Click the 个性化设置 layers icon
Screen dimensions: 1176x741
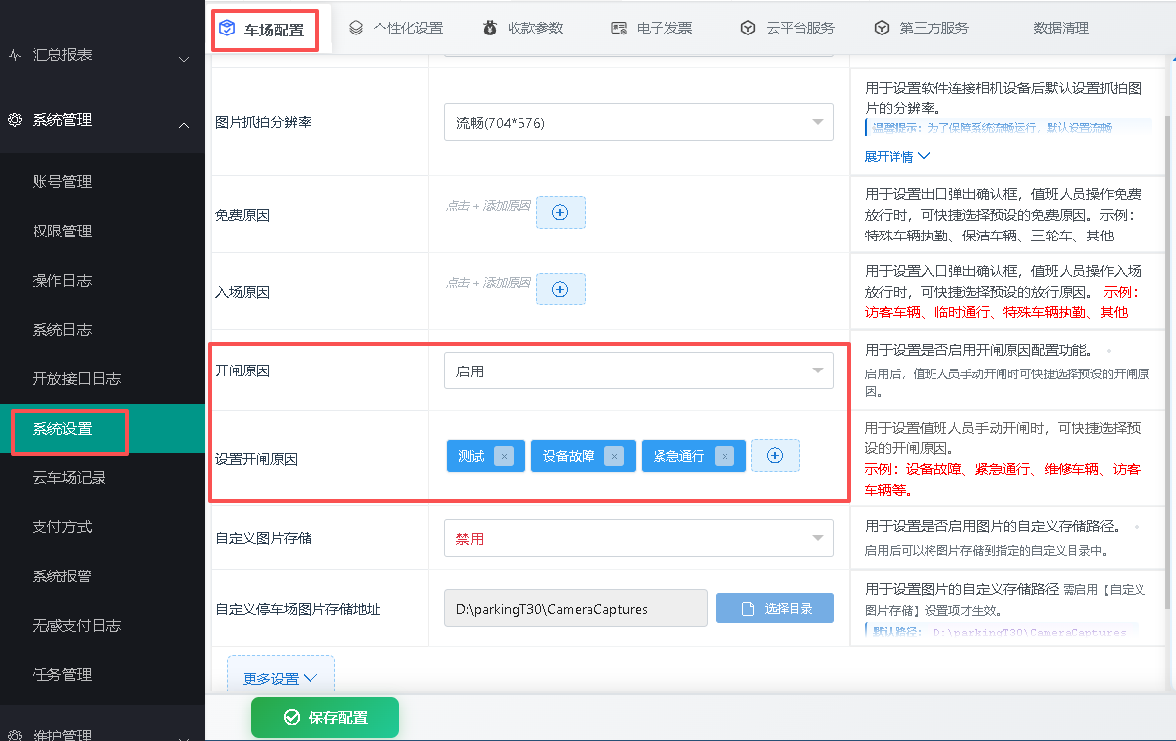coord(356,28)
